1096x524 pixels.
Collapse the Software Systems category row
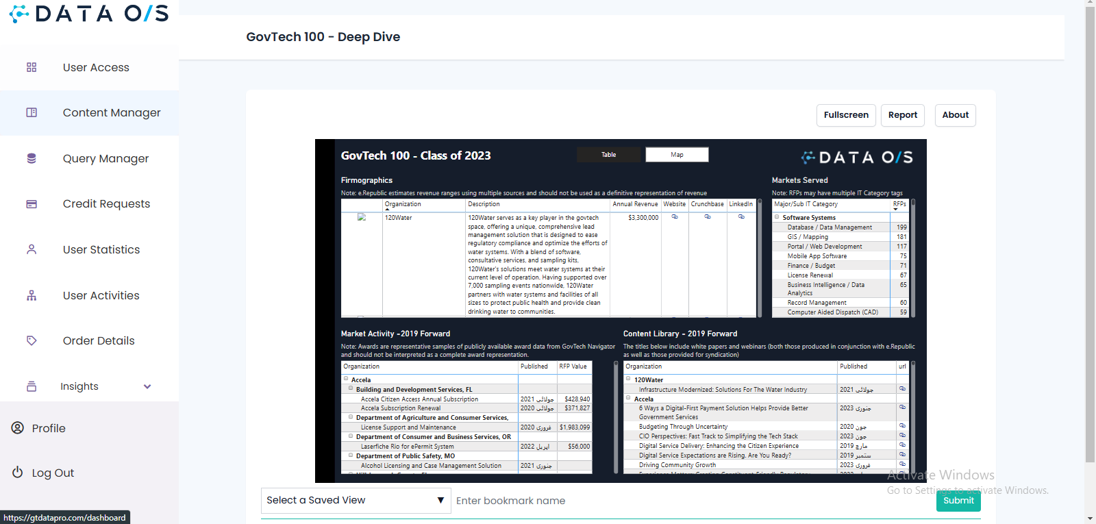click(777, 217)
